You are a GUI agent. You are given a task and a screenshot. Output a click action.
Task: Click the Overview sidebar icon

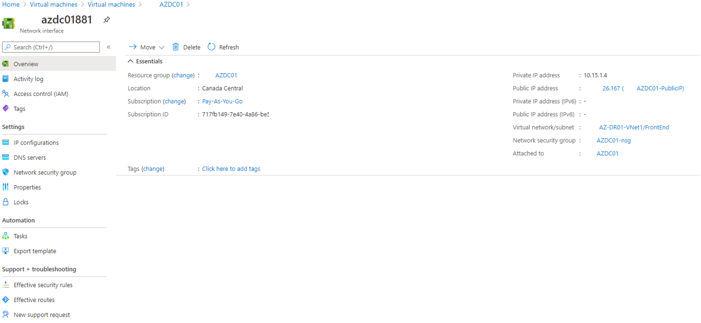[x=5, y=64]
